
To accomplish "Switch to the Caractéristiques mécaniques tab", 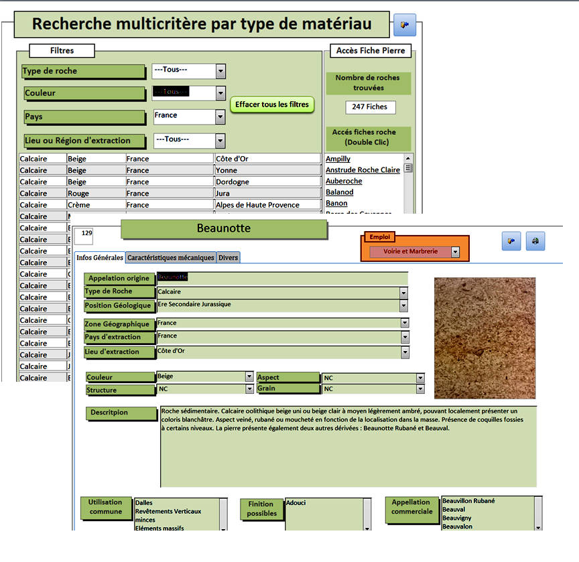I will click(171, 257).
